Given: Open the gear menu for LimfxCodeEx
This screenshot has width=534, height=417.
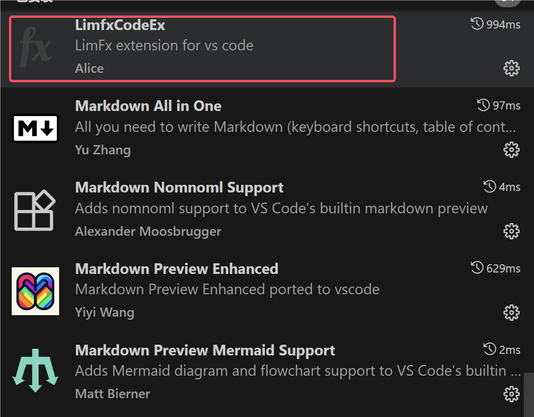Looking at the screenshot, I should [512, 68].
